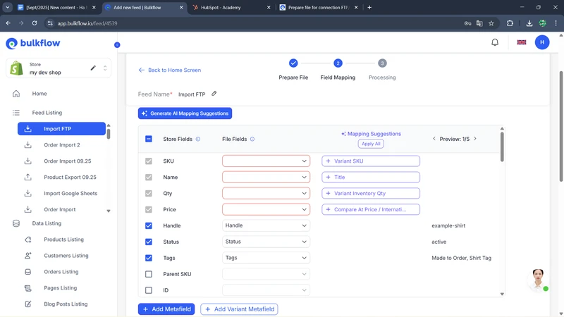This screenshot has width=564, height=317.
Task: Click the File Fields info icon
Action: click(x=252, y=139)
